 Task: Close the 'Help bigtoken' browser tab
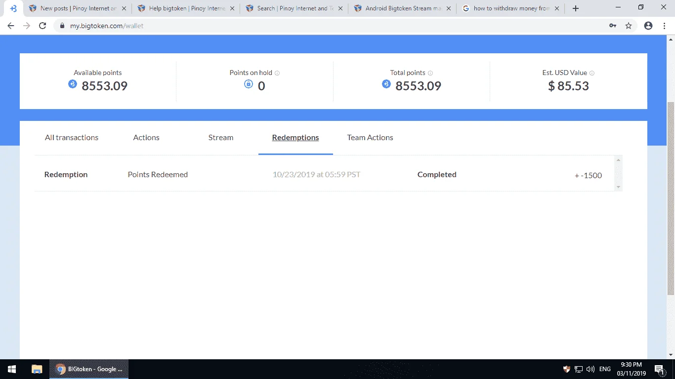coord(232,8)
